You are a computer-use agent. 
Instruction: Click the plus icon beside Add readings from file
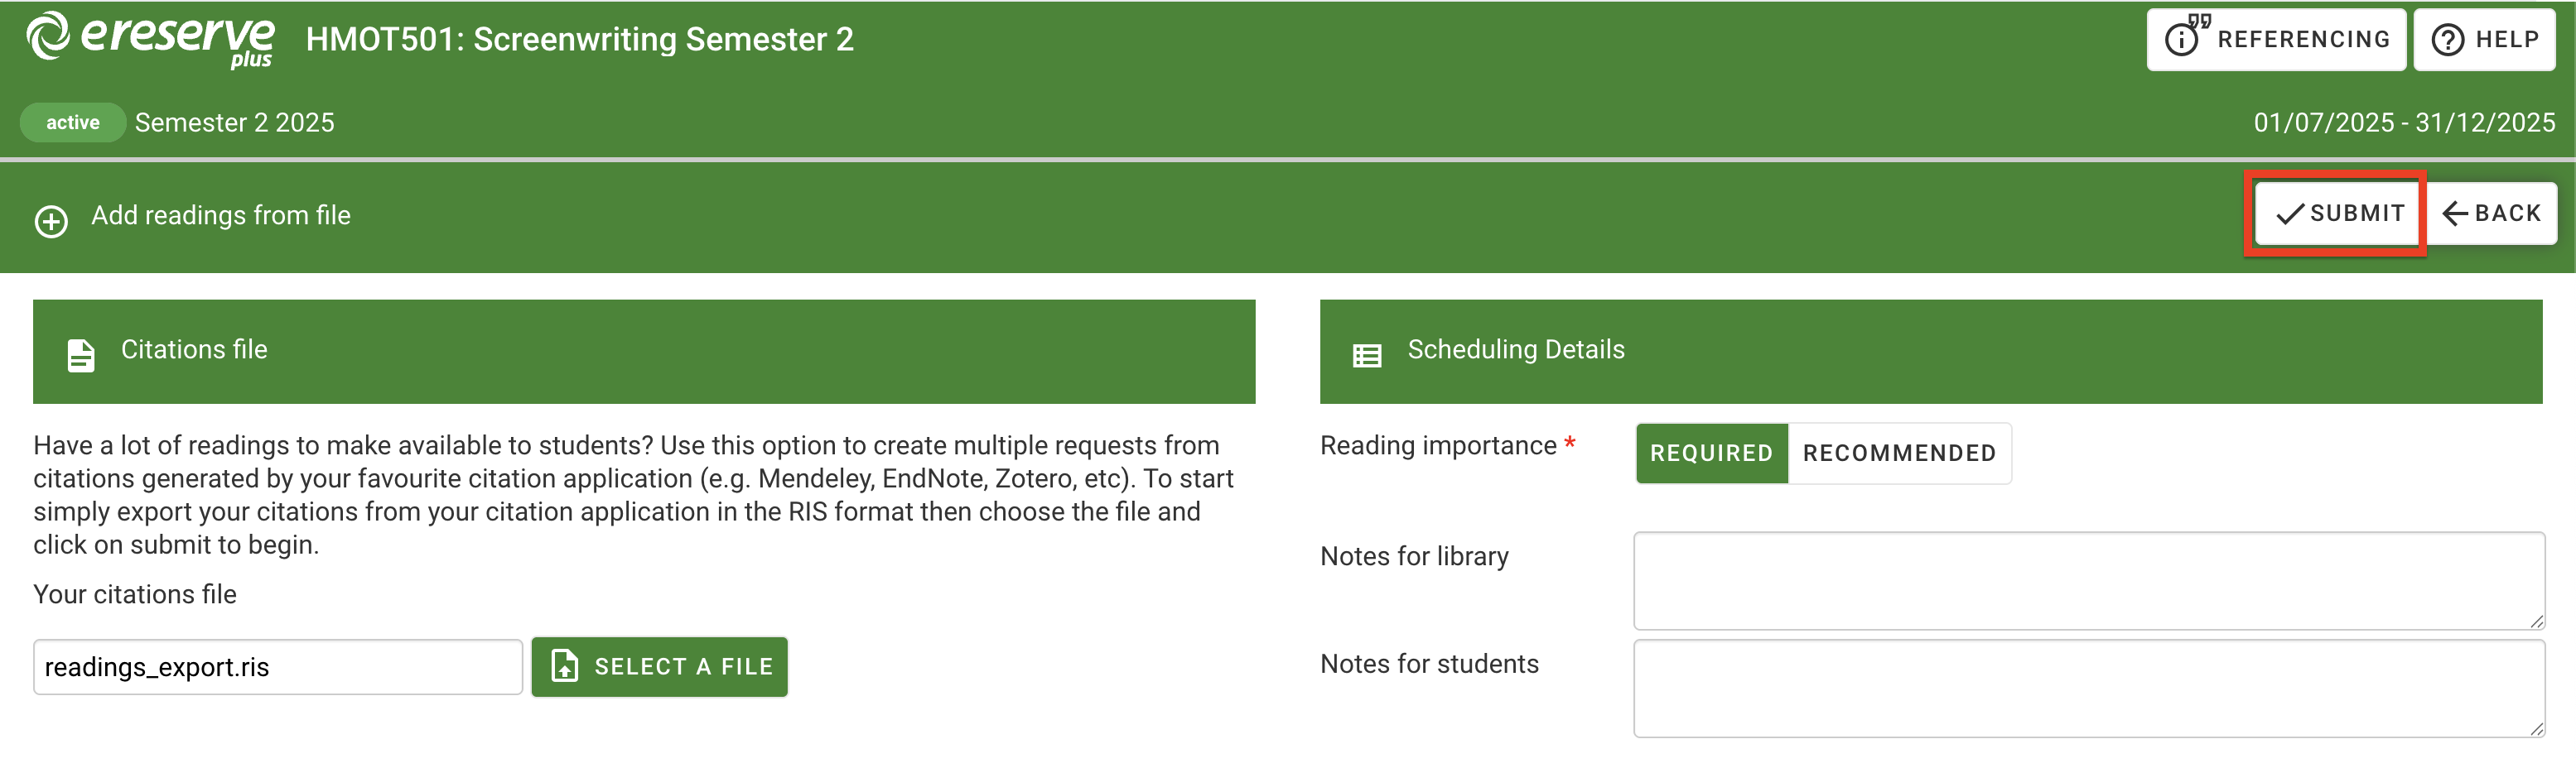coord(50,222)
